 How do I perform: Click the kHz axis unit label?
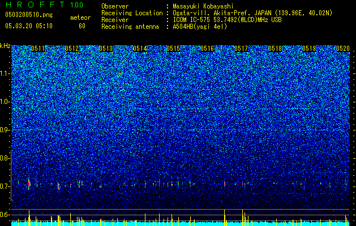click(x=5, y=46)
